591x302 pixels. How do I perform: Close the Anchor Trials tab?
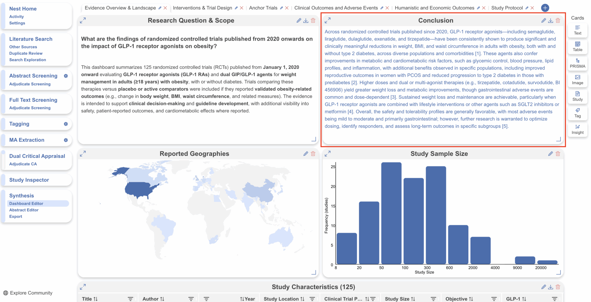click(x=287, y=8)
